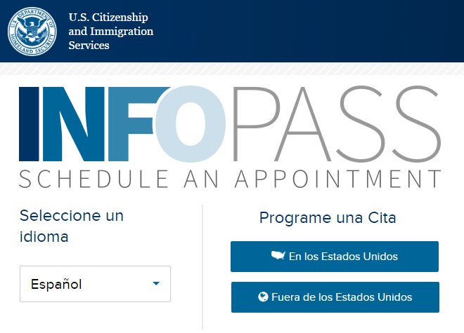
Task: Click the gray PASS part of the logo
Action: 337,124
